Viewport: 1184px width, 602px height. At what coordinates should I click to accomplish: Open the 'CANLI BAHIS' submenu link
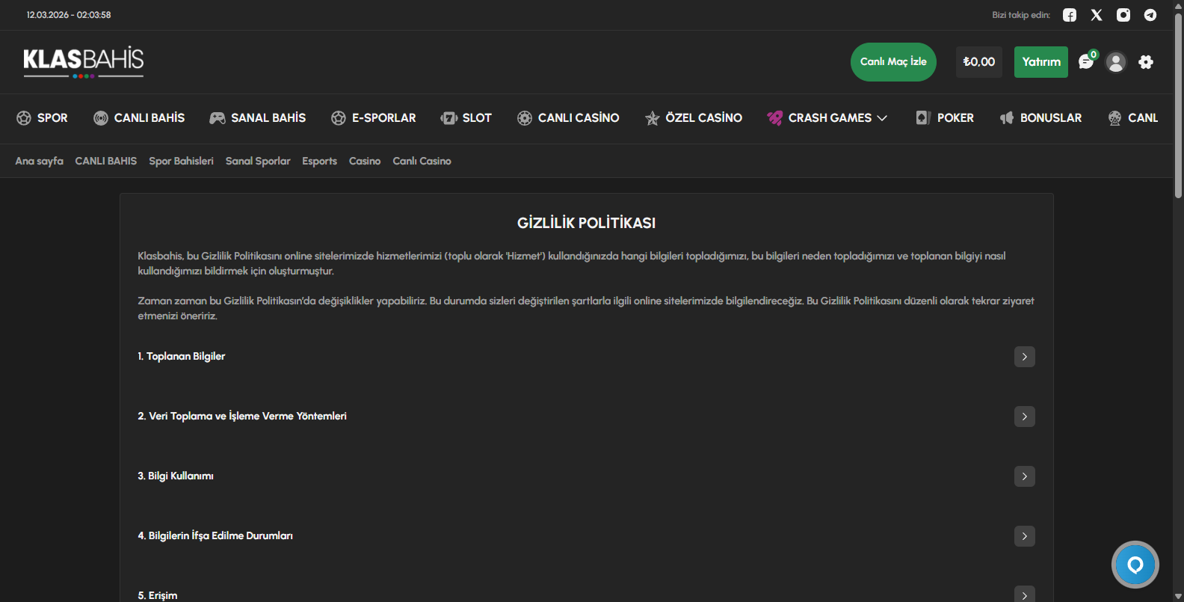tap(106, 161)
